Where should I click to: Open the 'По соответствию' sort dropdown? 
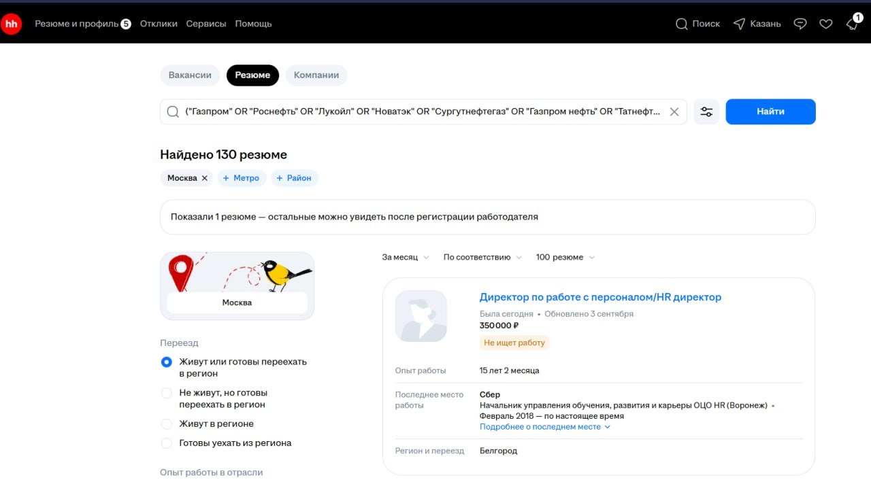pos(482,258)
